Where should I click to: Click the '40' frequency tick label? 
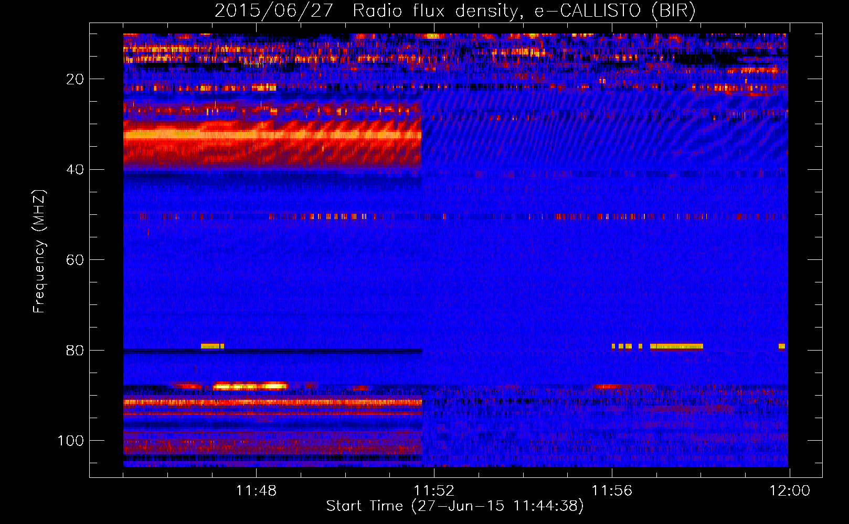pyautogui.click(x=75, y=170)
